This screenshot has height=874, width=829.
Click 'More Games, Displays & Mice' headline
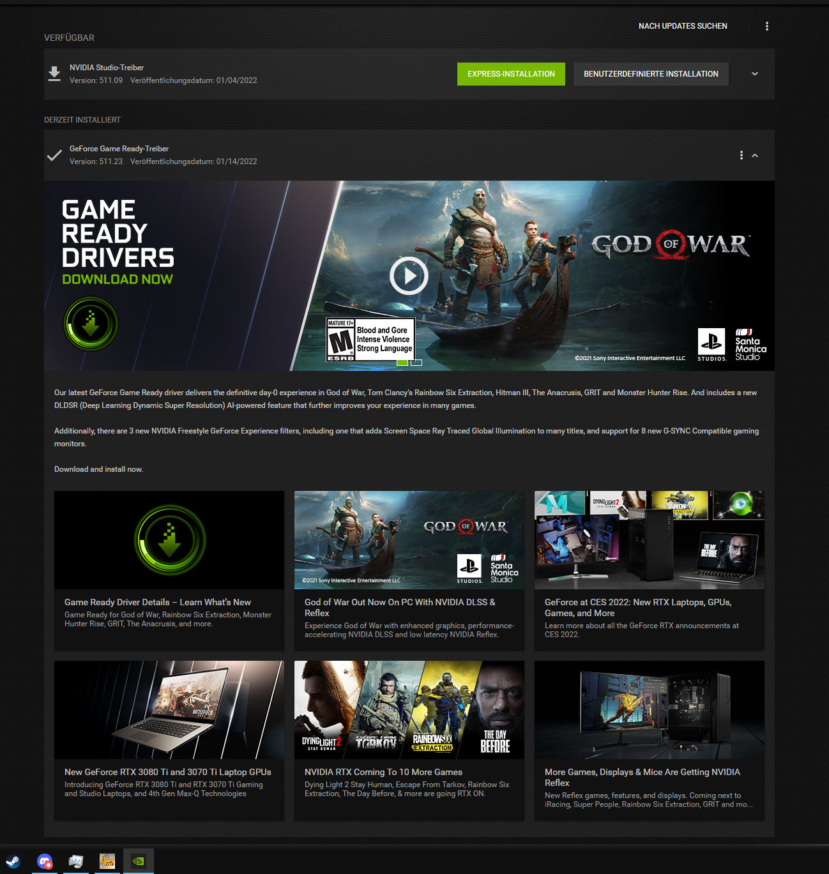point(643,777)
